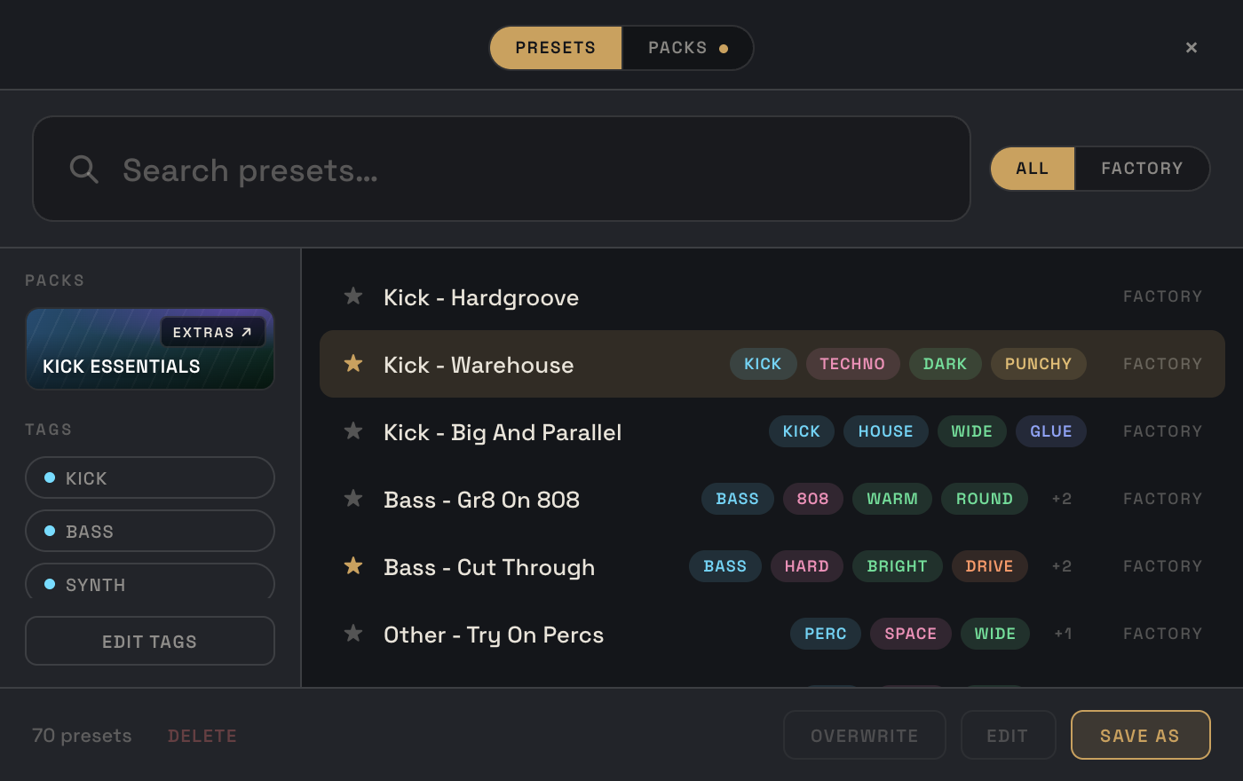Viewport: 1243px width, 781px height.
Task: Remove star from Bass - Cut Through
Action: (x=353, y=565)
